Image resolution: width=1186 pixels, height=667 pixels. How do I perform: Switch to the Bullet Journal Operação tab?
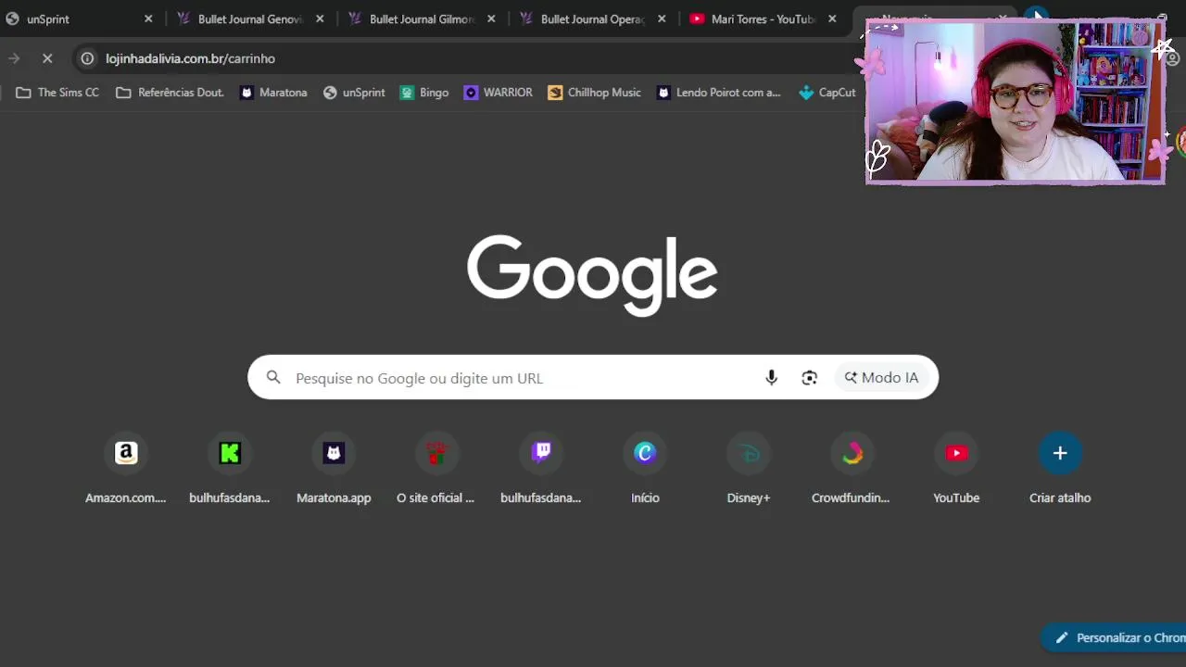click(x=593, y=19)
